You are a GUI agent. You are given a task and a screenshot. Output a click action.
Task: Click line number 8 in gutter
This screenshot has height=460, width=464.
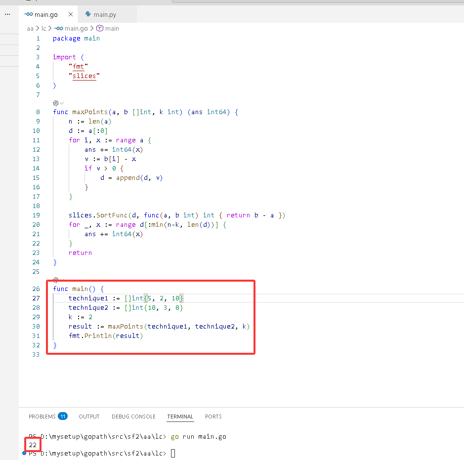tap(38, 112)
